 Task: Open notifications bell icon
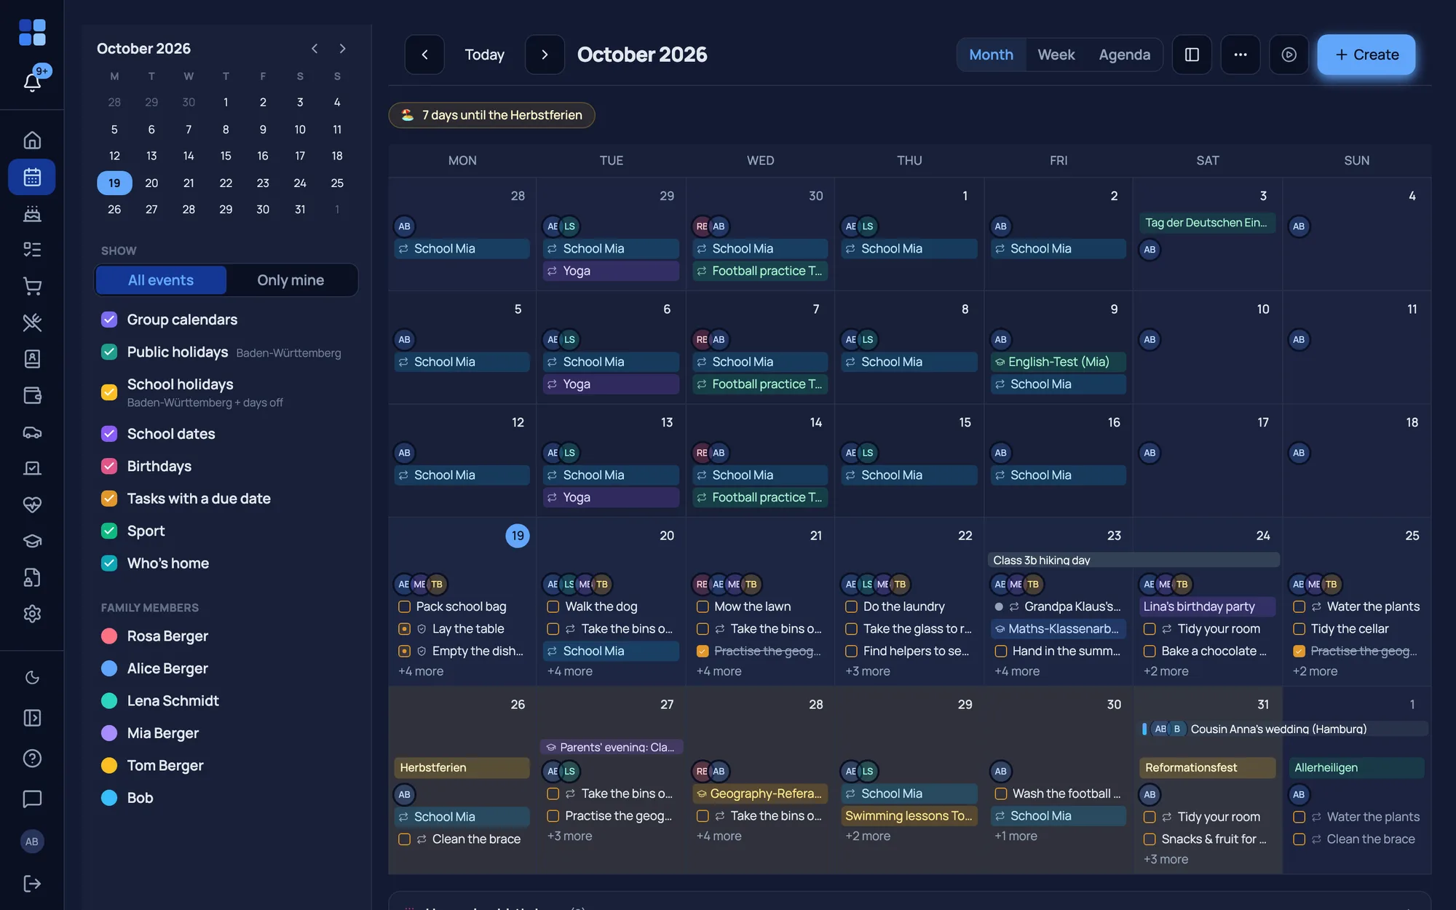click(32, 82)
